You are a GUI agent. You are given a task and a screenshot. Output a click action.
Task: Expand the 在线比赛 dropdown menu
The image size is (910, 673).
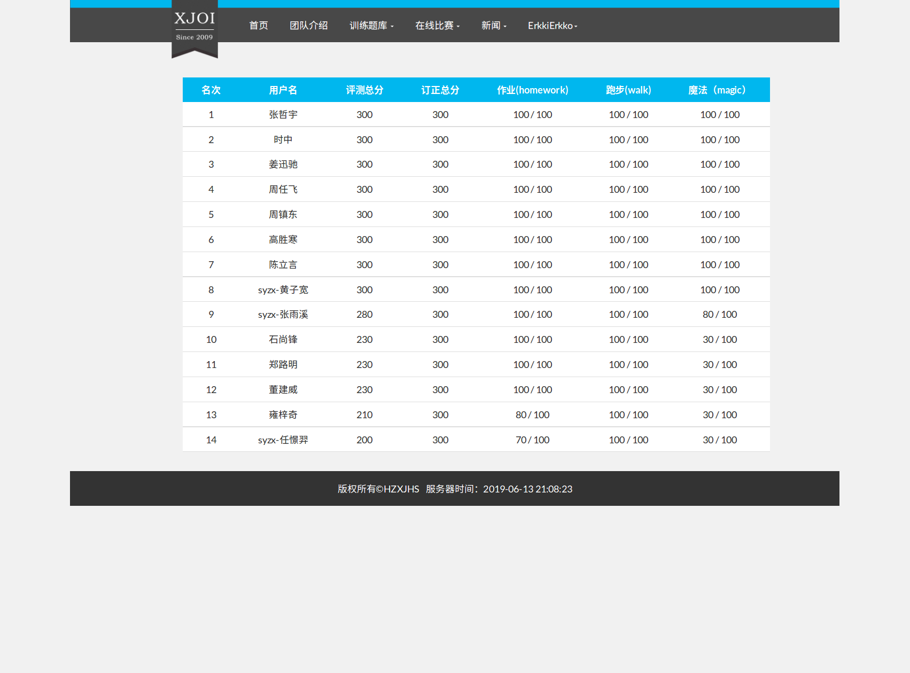[437, 26]
